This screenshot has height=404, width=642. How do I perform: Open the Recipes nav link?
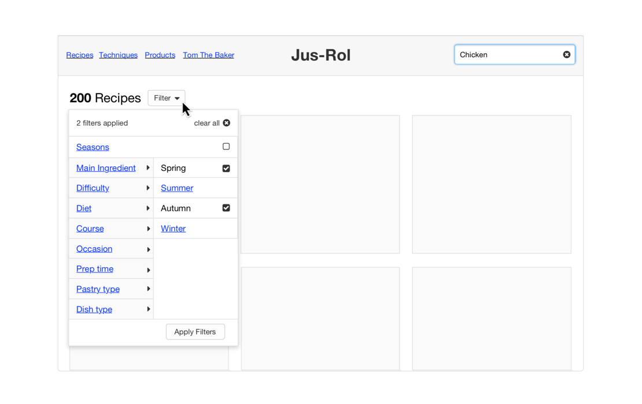[x=80, y=55]
